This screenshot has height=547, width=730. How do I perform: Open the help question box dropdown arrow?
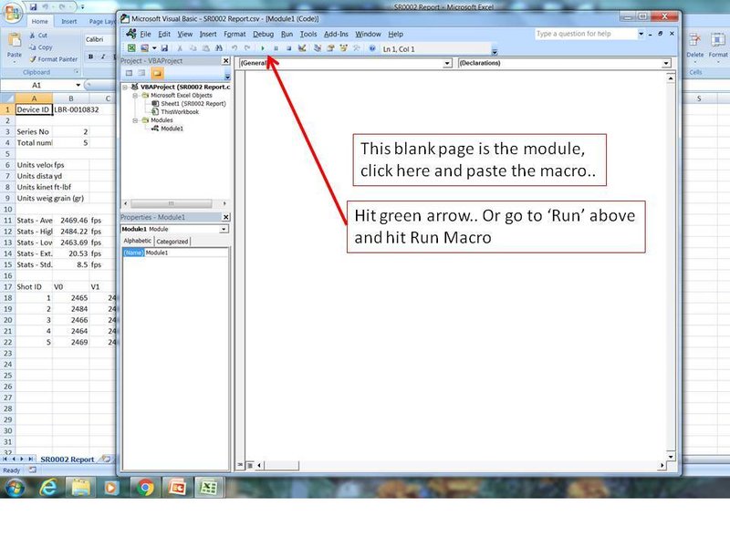point(641,34)
